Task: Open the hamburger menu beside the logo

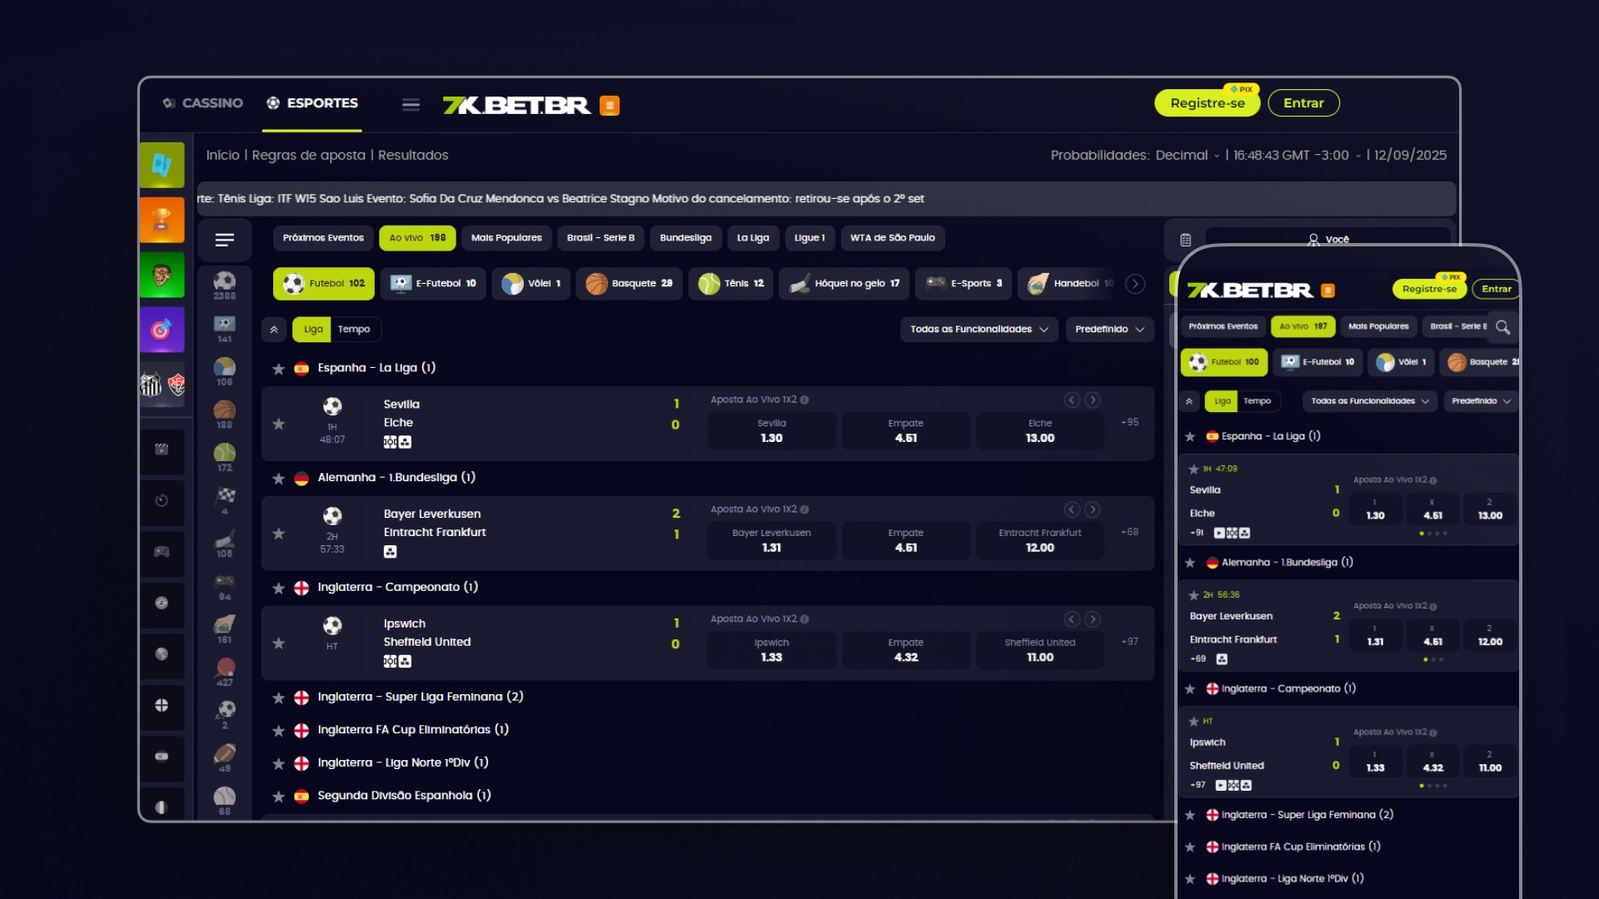Action: [x=411, y=104]
